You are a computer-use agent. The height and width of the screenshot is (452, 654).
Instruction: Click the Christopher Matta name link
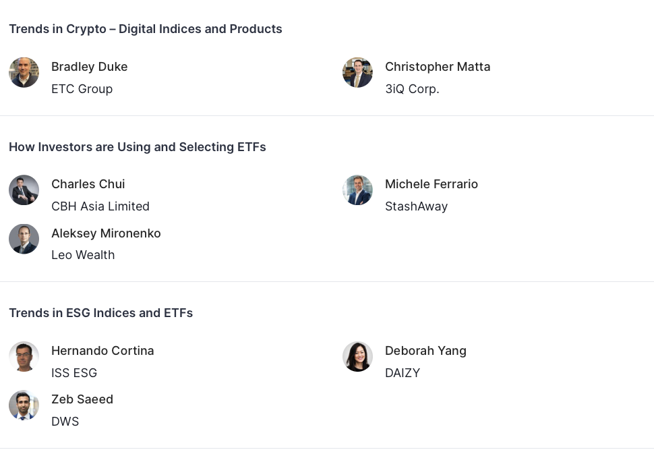(438, 67)
